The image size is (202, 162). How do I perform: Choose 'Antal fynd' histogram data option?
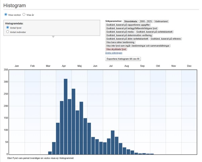8,28
